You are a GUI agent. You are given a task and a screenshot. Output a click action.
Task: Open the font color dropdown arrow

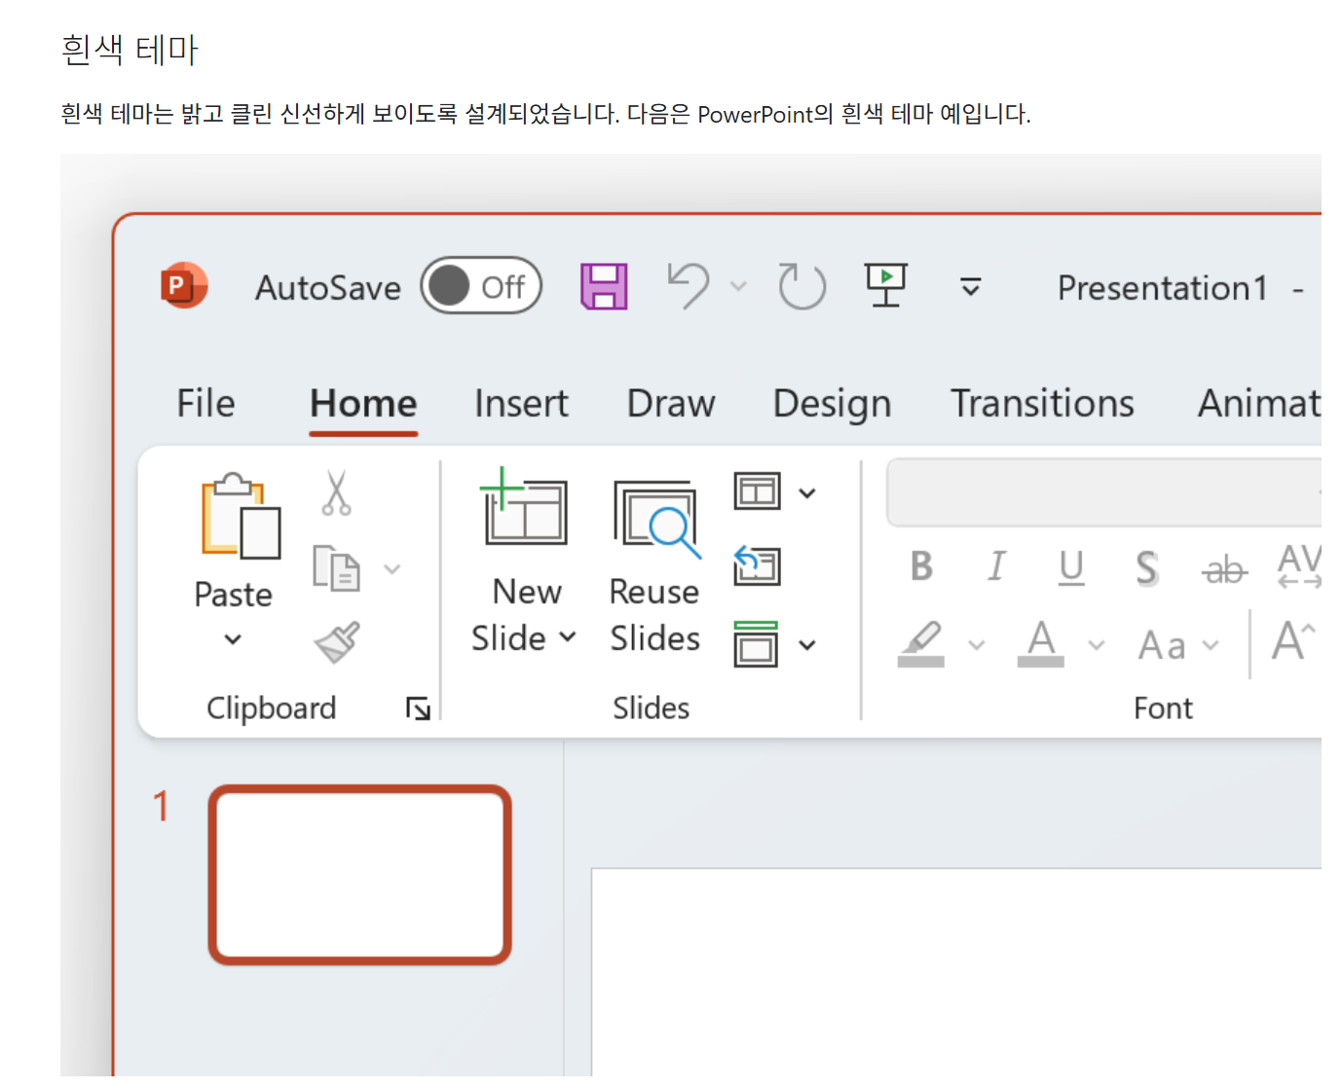pyautogui.click(x=1097, y=645)
